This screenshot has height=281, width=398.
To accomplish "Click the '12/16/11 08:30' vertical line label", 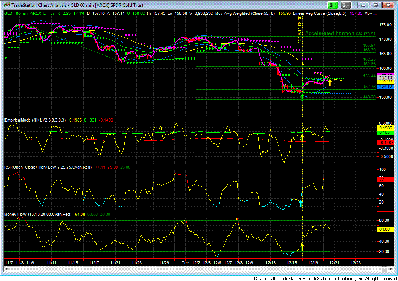I will pyautogui.click(x=300, y=29).
